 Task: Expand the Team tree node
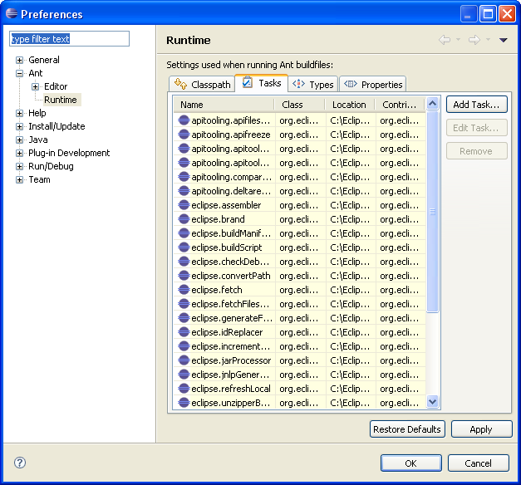[x=20, y=179]
